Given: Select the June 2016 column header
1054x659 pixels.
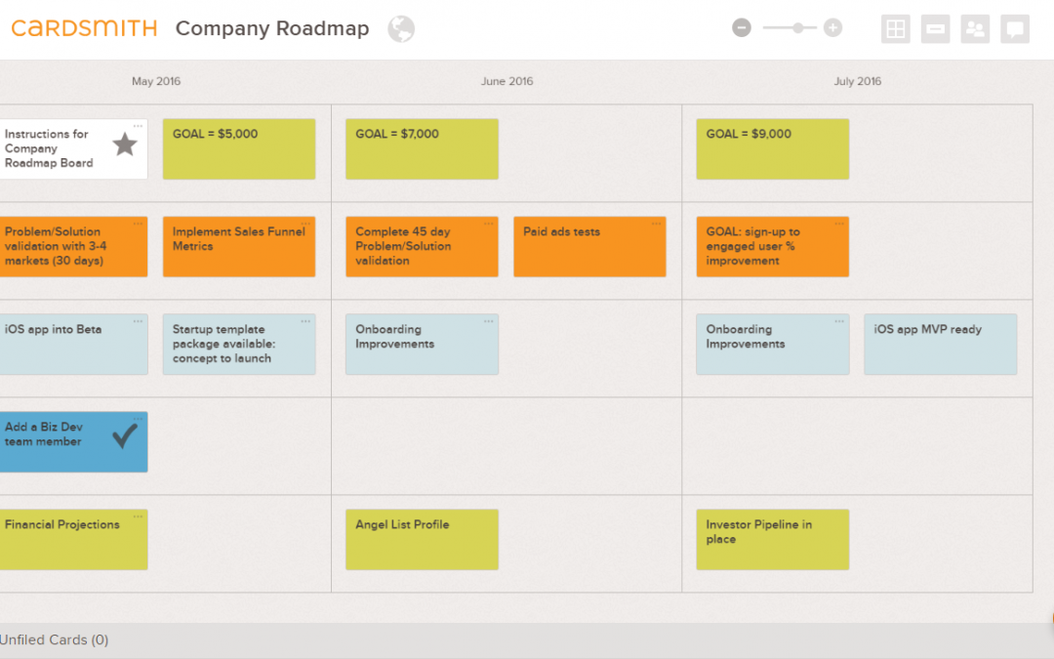Looking at the screenshot, I should (x=507, y=81).
